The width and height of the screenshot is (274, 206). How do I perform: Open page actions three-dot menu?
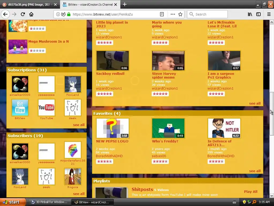173,14
